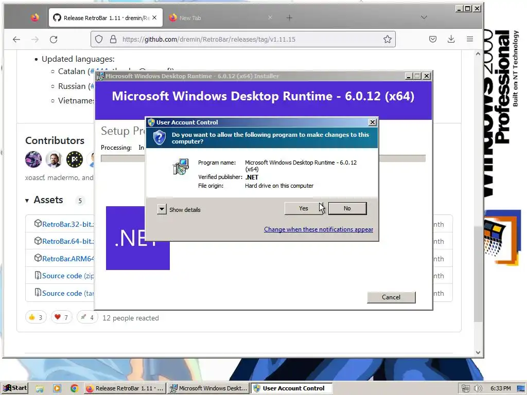527x395 pixels.
Task: Click the 6:33 PM clock
Action: click(x=500, y=388)
